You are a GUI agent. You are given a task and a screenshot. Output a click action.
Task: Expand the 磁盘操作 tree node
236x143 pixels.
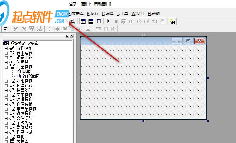(6, 114)
